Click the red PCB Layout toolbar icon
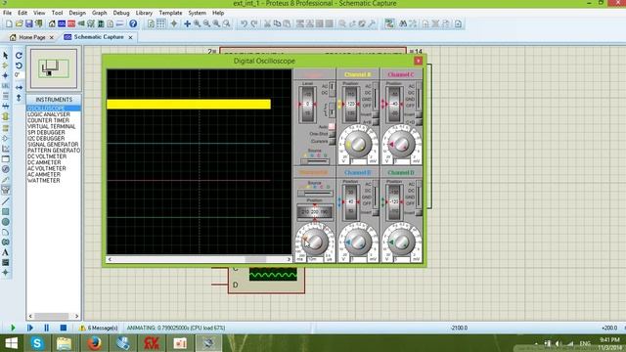626x352 pixels. 71,23
